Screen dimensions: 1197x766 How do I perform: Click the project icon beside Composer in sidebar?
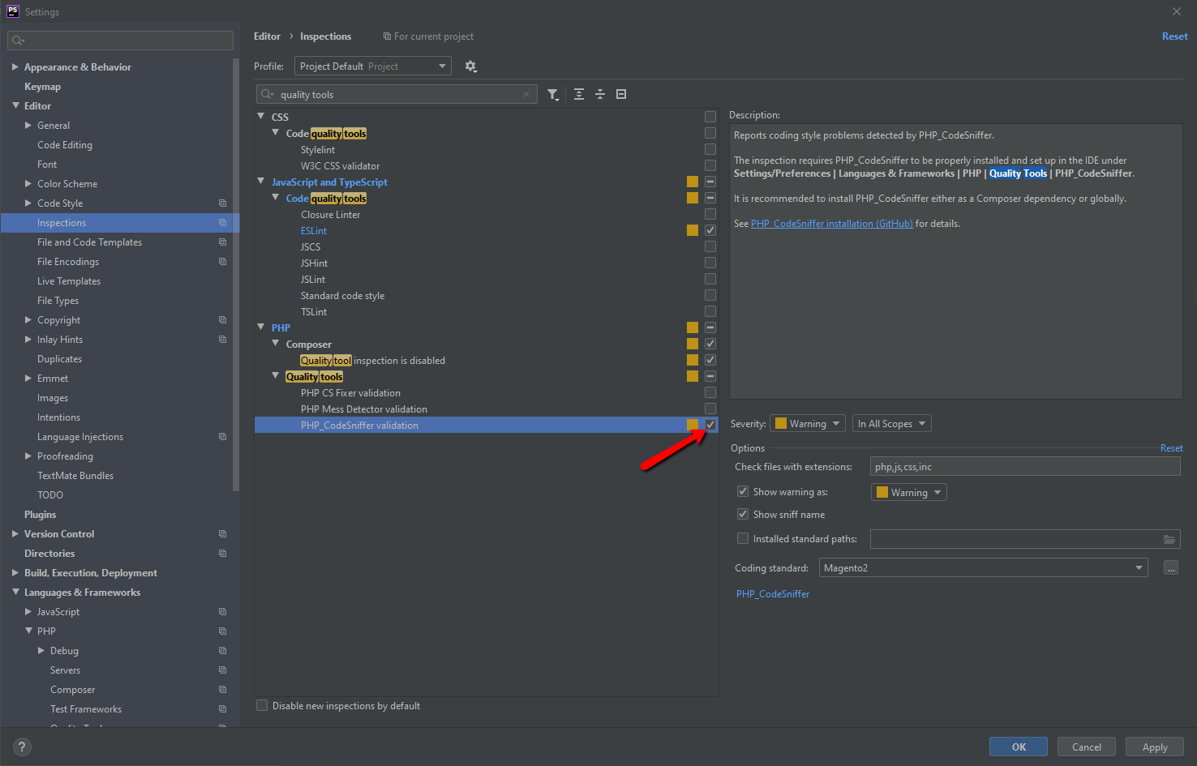click(x=222, y=690)
